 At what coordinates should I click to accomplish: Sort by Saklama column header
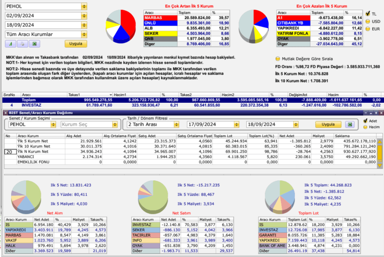(x=355, y=136)
